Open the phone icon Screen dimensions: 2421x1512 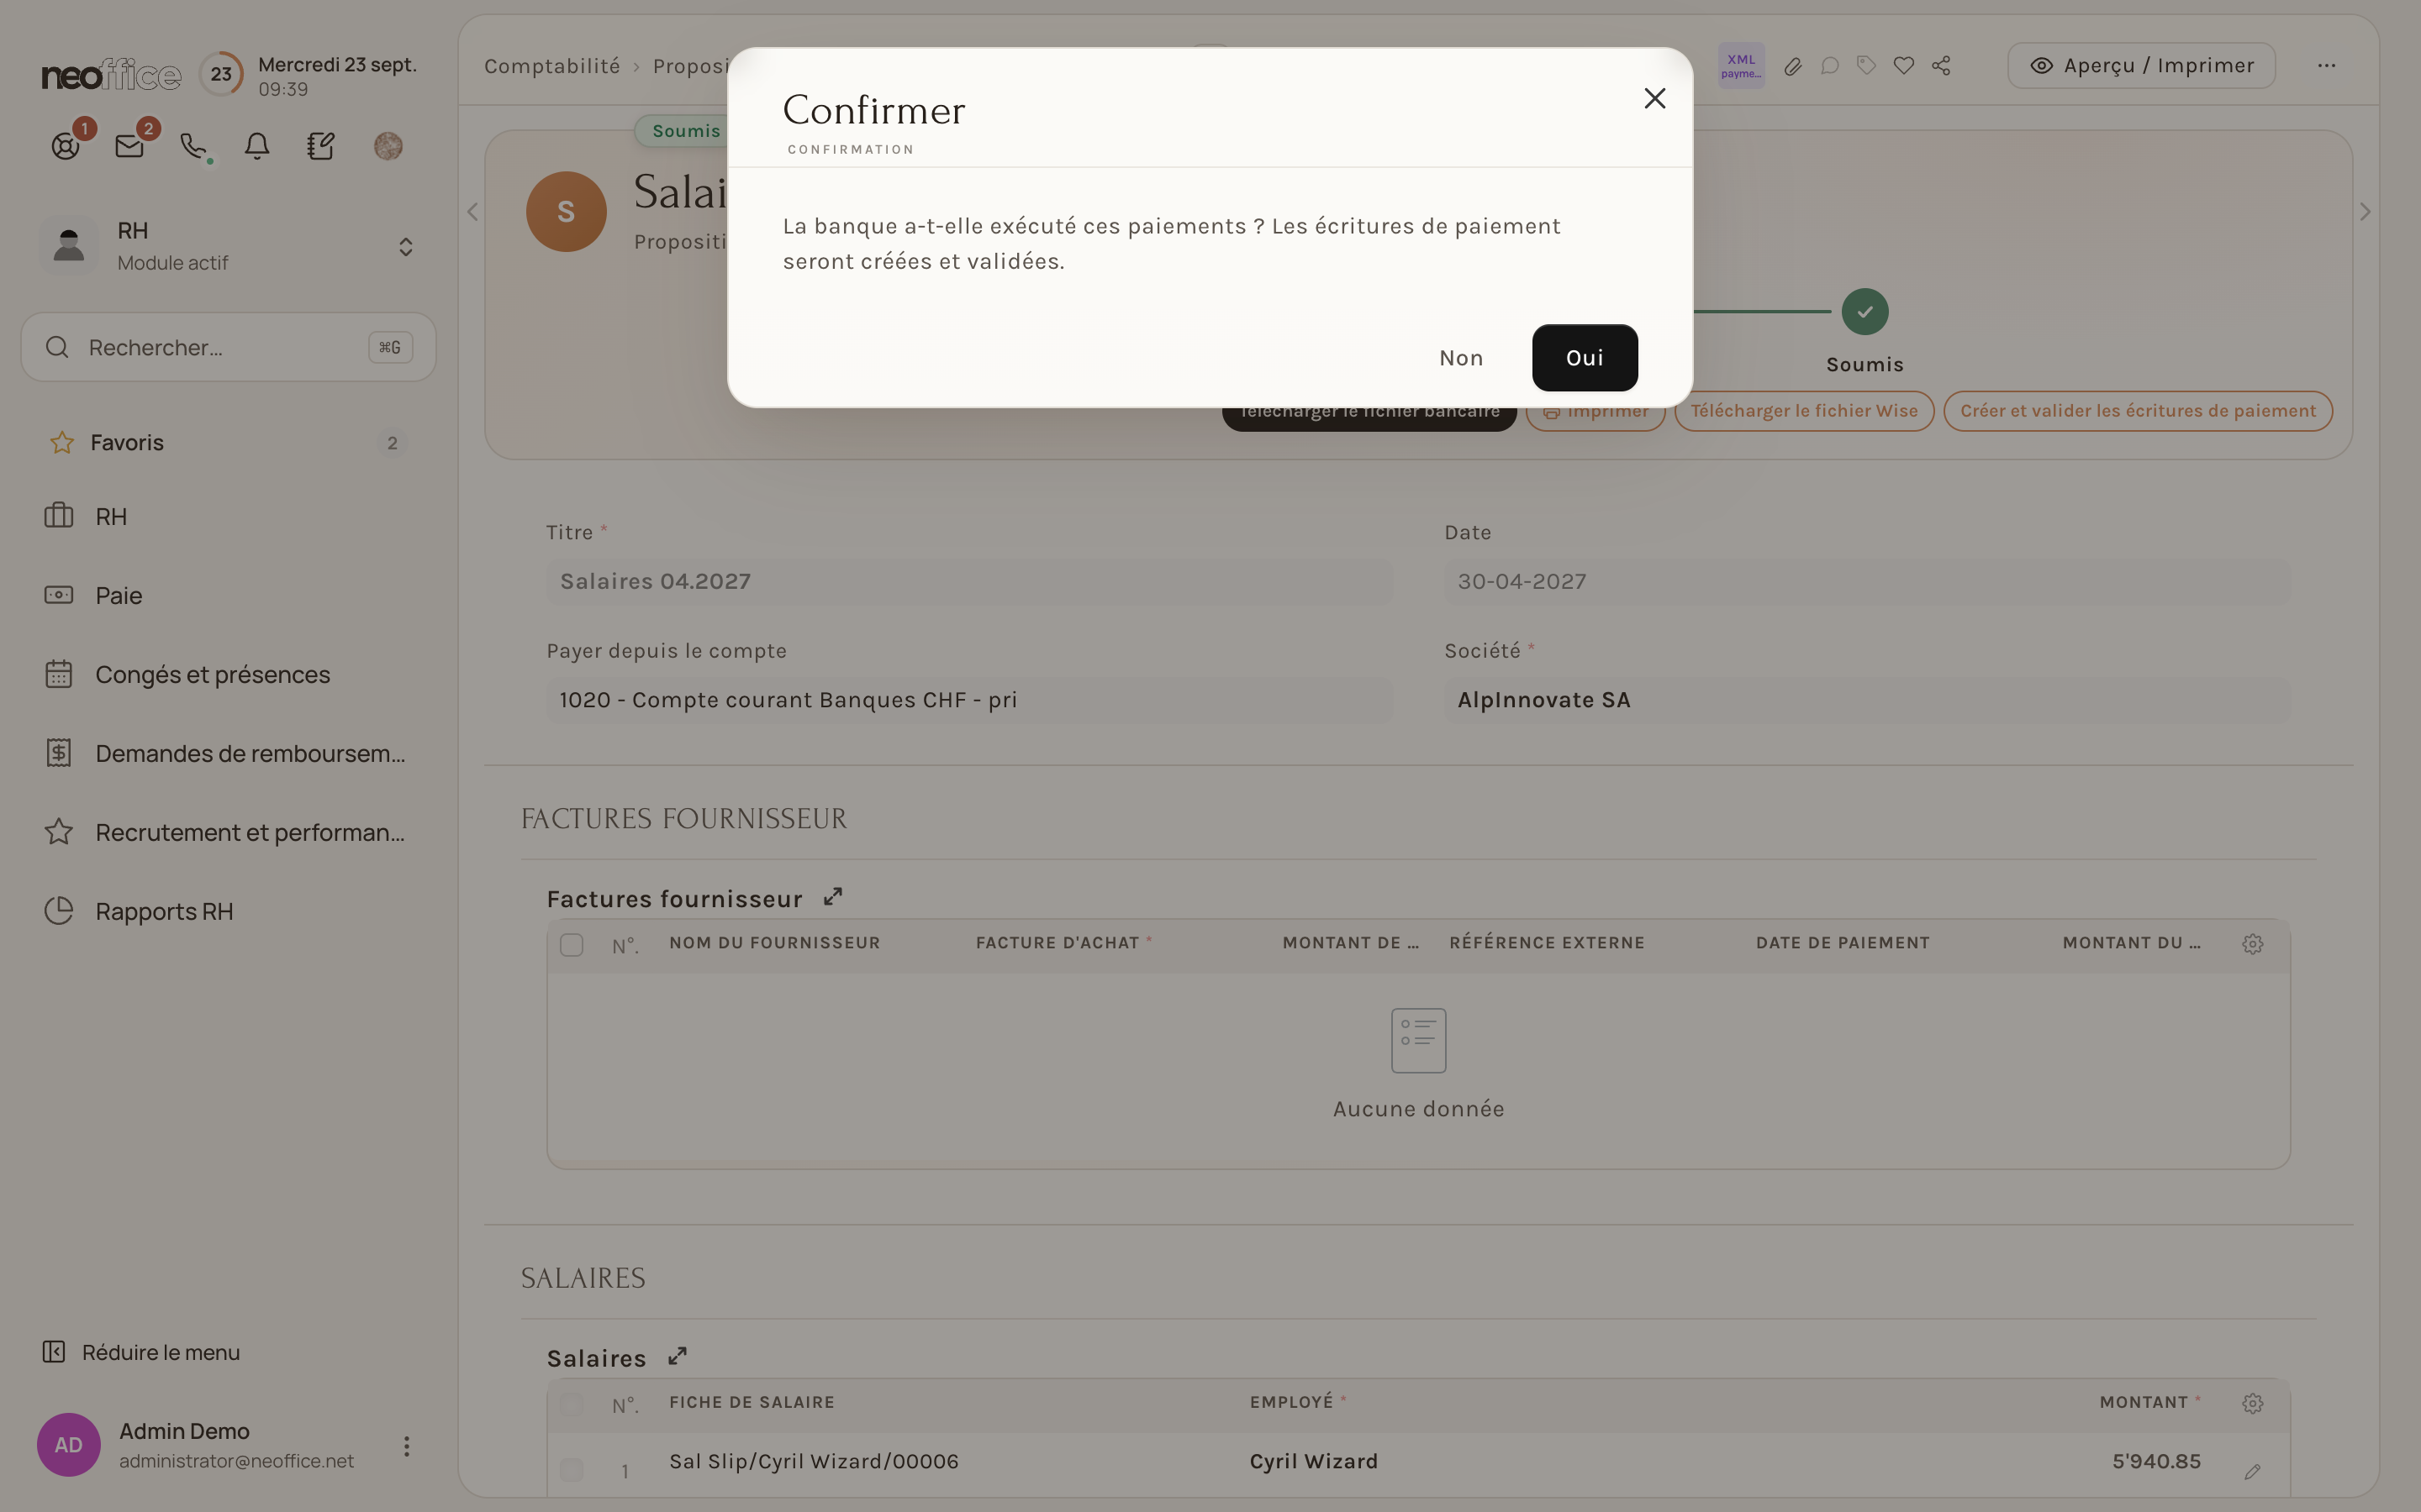tap(193, 146)
